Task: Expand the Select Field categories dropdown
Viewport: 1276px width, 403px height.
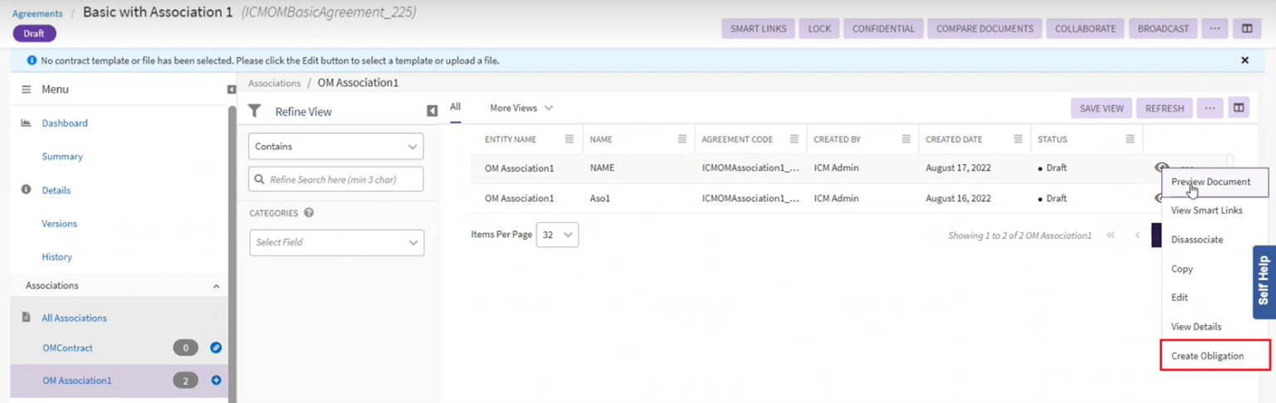Action: [336, 243]
